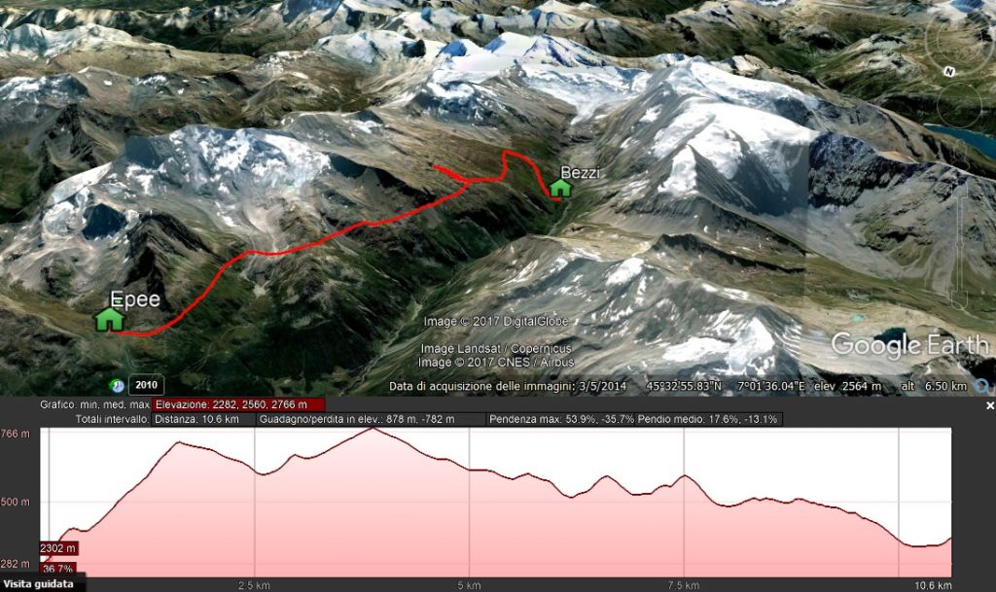
Task: Toggle the Elevazione graph metric highlight
Action: pyautogui.click(x=238, y=404)
